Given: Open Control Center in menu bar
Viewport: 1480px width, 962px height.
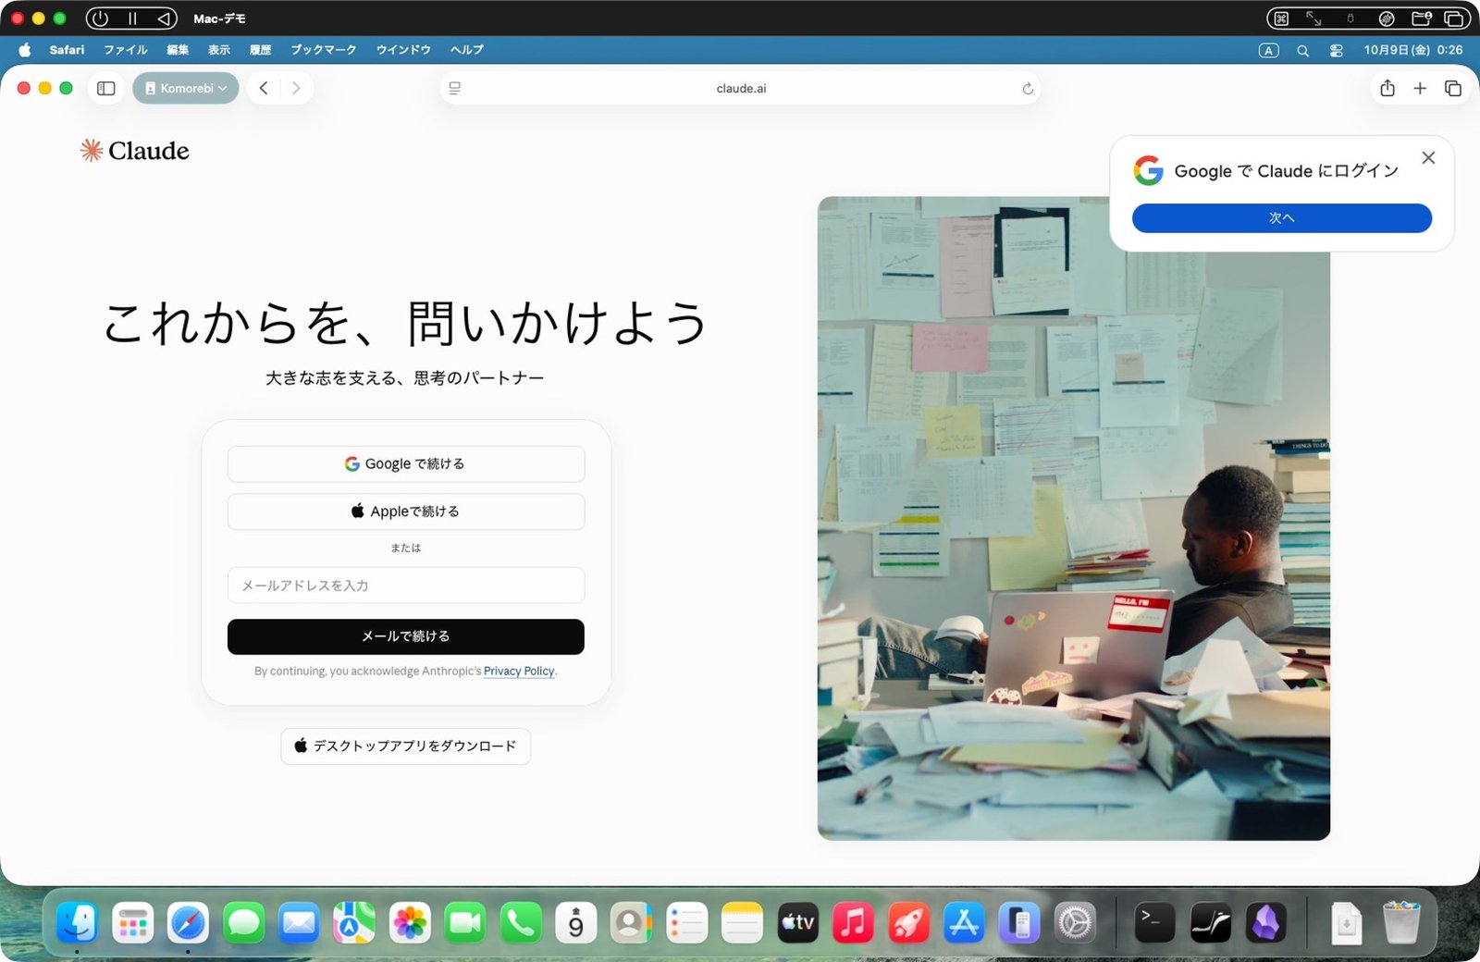Looking at the screenshot, I should [x=1337, y=51].
